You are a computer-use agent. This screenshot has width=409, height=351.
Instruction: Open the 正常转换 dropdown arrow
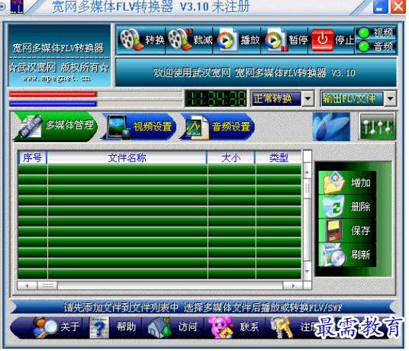(308, 98)
